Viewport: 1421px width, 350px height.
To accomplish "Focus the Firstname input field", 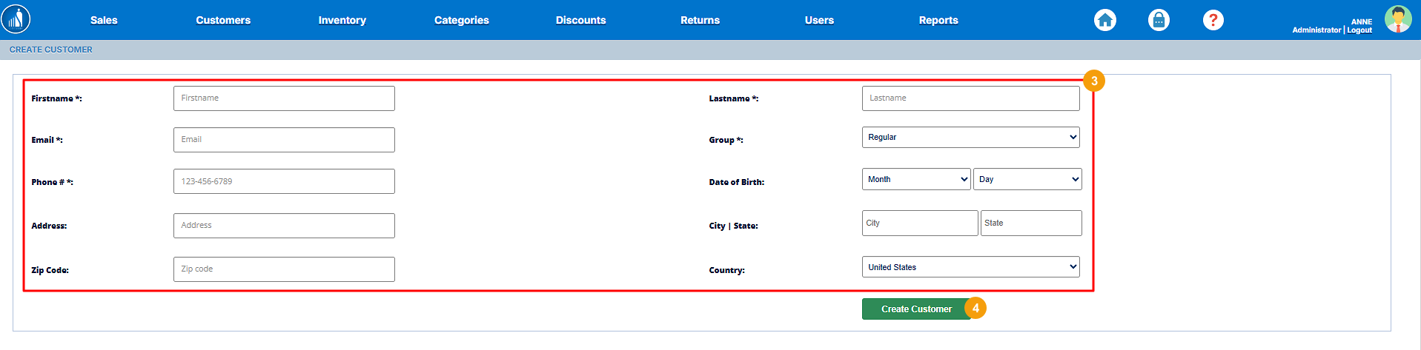I will pyautogui.click(x=284, y=98).
